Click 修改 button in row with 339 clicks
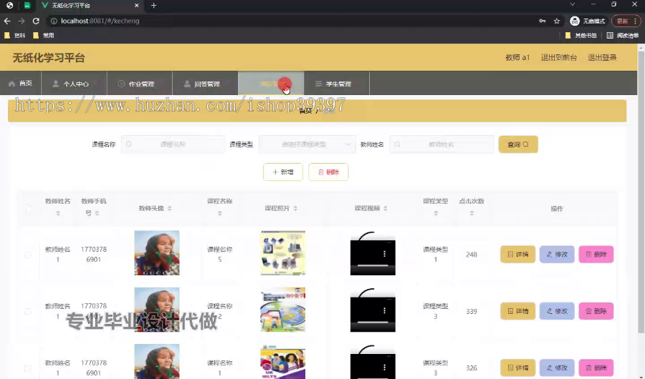Image resolution: width=645 pixels, height=379 pixels. pos(557,311)
